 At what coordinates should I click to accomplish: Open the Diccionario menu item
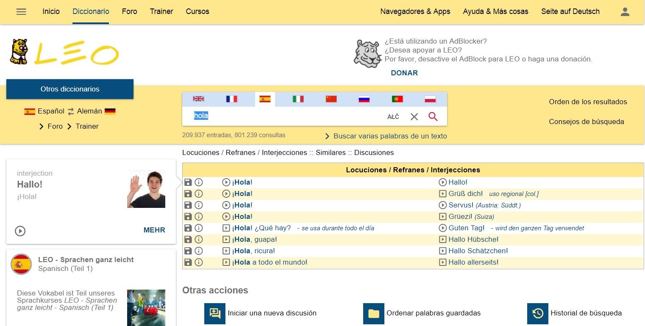[91, 12]
